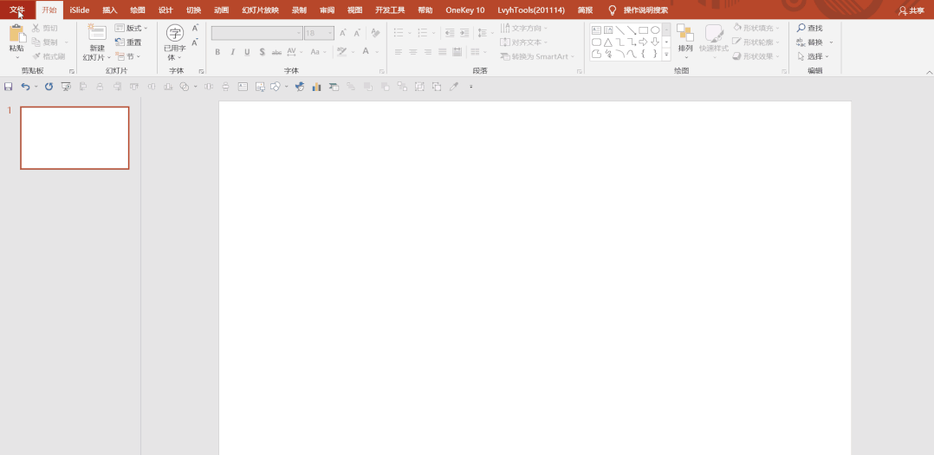Click the bar chart icon in quick access toolbar
The image size is (934, 455).
tap(316, 87)
